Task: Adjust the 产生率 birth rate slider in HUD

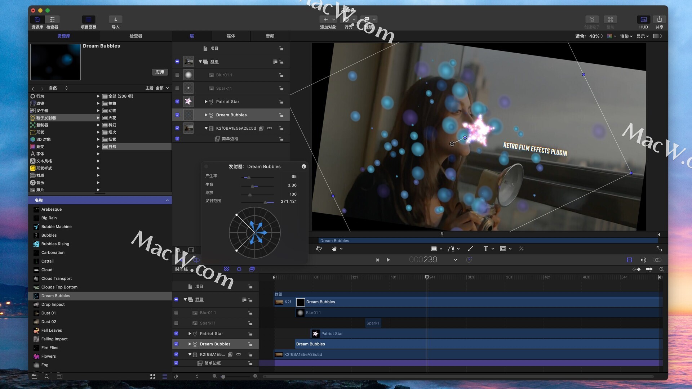Action: 249,178
